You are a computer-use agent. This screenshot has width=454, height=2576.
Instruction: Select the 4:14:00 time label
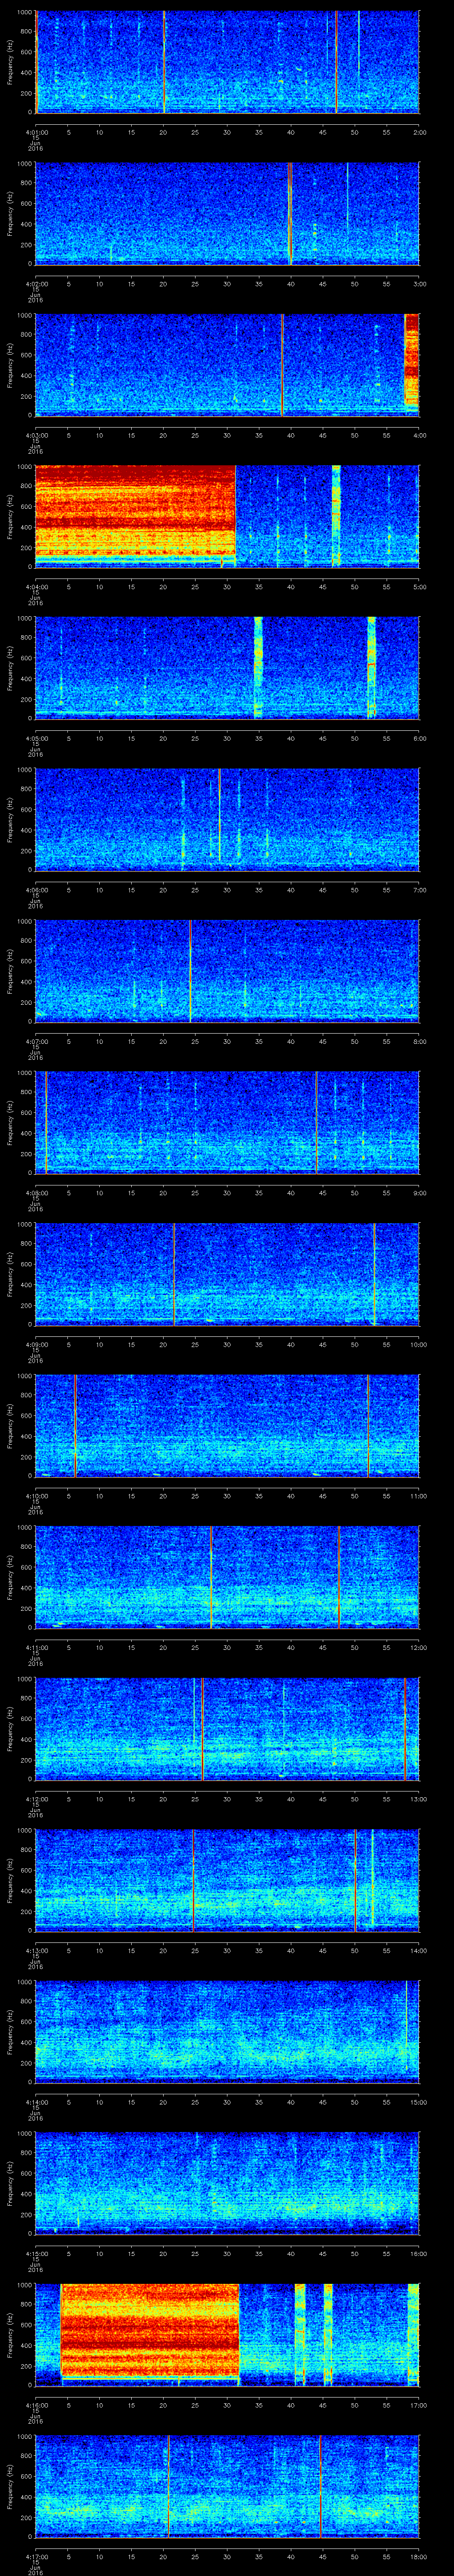(36, 2101)
